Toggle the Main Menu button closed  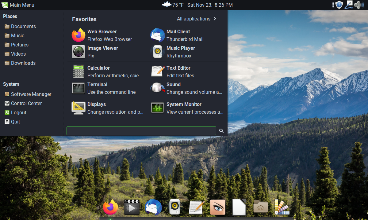coord(18,5)
